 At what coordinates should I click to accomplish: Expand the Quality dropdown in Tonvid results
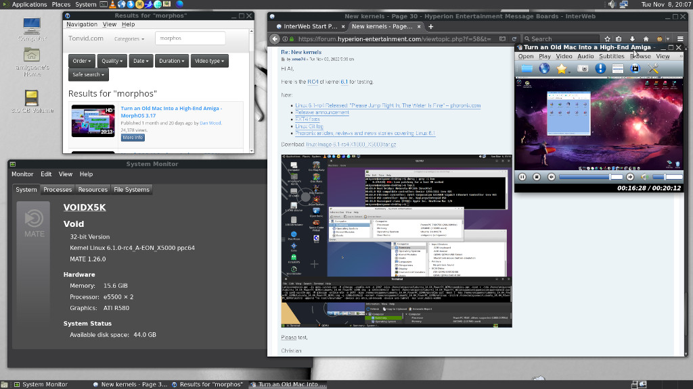tap(112, 61)
